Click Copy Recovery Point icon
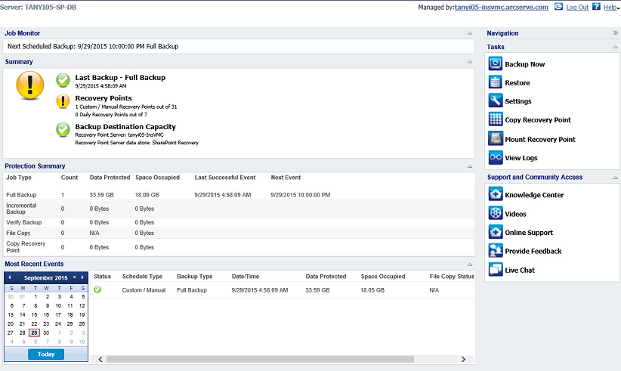The height and width of the screenshot is (371, 621). pos(496,119)
